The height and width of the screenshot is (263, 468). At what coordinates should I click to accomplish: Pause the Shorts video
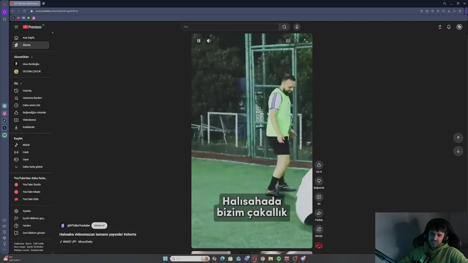199,41
